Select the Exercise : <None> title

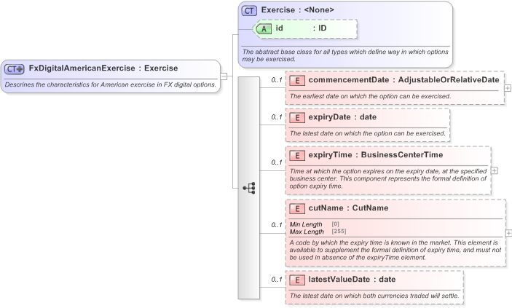(x=297, y=10)
